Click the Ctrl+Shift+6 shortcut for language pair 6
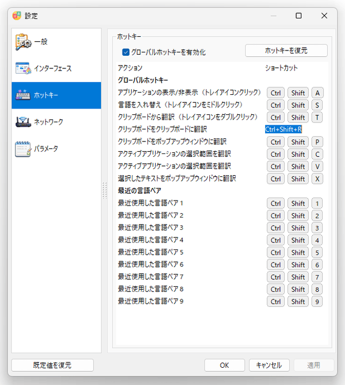This screenshot has height=385, width=345. (294, 265)
